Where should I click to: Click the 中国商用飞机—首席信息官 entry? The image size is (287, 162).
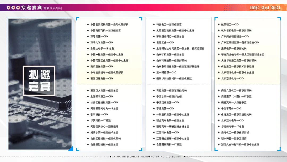click(105, 30)
